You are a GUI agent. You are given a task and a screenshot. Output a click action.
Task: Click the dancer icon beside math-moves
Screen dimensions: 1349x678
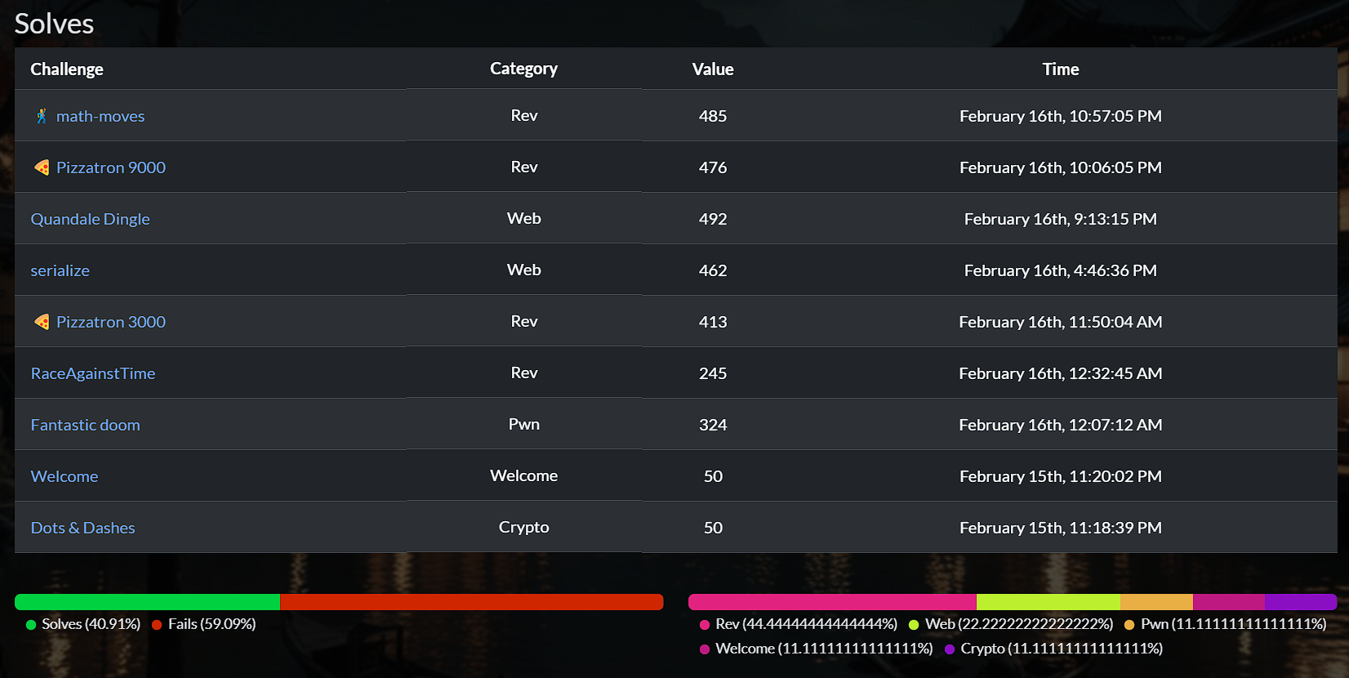[x=42, y=116]
